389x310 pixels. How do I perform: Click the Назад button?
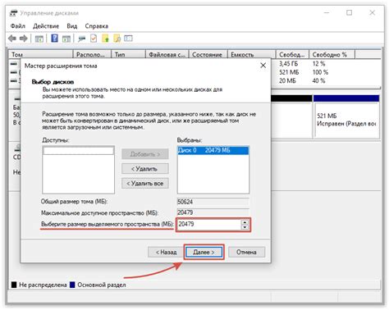point(166,252)
